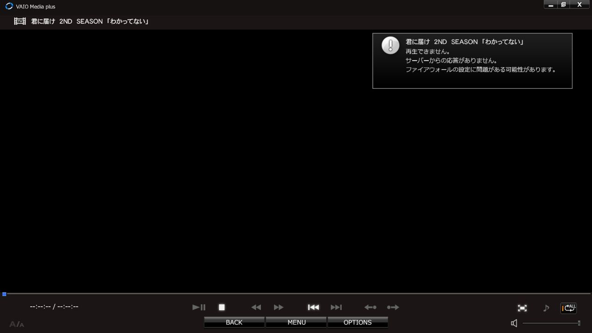The image size is (592, 333).
Task: Open the MENU
Action: coord(296,322)
